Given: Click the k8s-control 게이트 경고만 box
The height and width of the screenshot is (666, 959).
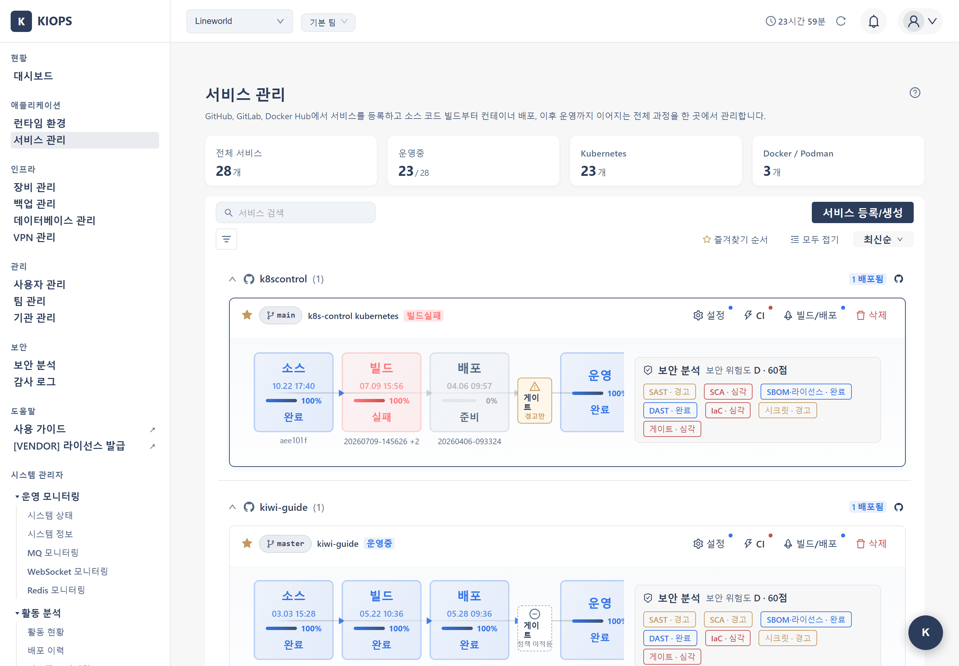Looking at the screenshot, I should (534, 401).
